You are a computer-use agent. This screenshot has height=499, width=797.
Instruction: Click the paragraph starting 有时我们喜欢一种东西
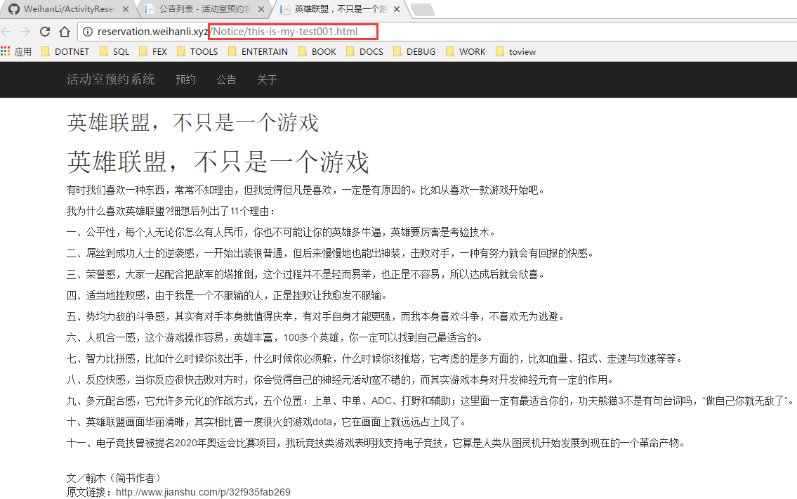click(306, 190)
